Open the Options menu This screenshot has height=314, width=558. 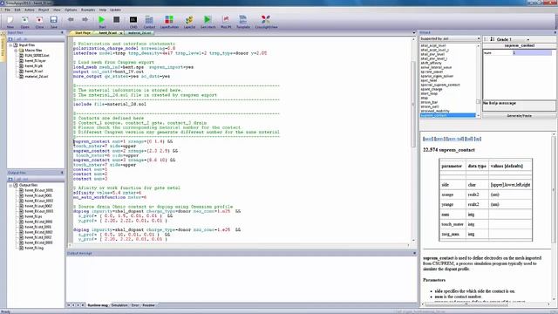click(x=71, y=10)
